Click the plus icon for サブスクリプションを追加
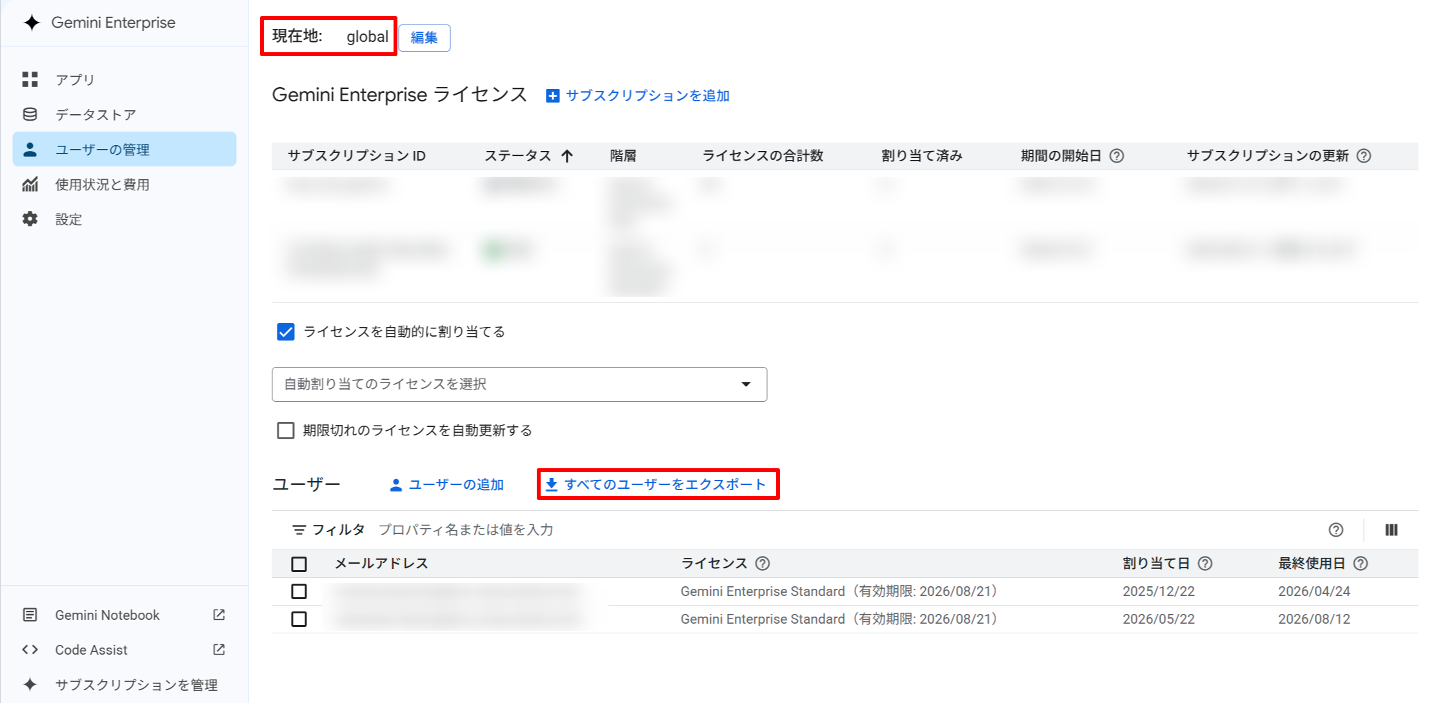 point(552,96)
